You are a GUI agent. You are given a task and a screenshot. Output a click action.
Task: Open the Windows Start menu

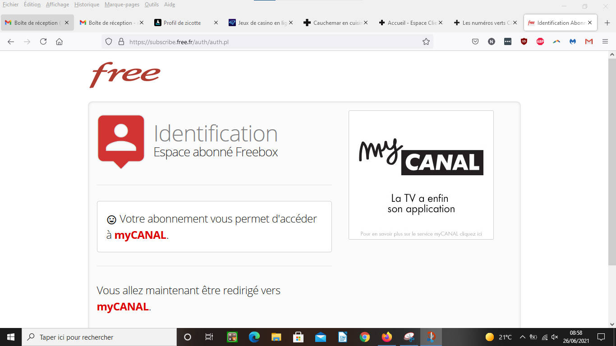11,337
